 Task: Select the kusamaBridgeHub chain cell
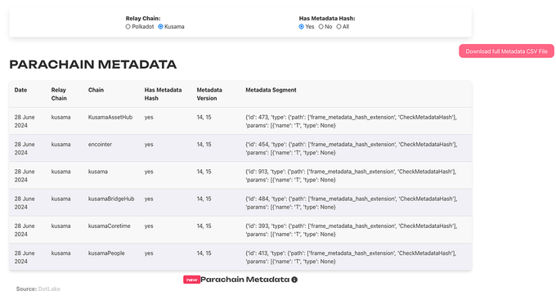pyautogui.click(x=111, y=199)
